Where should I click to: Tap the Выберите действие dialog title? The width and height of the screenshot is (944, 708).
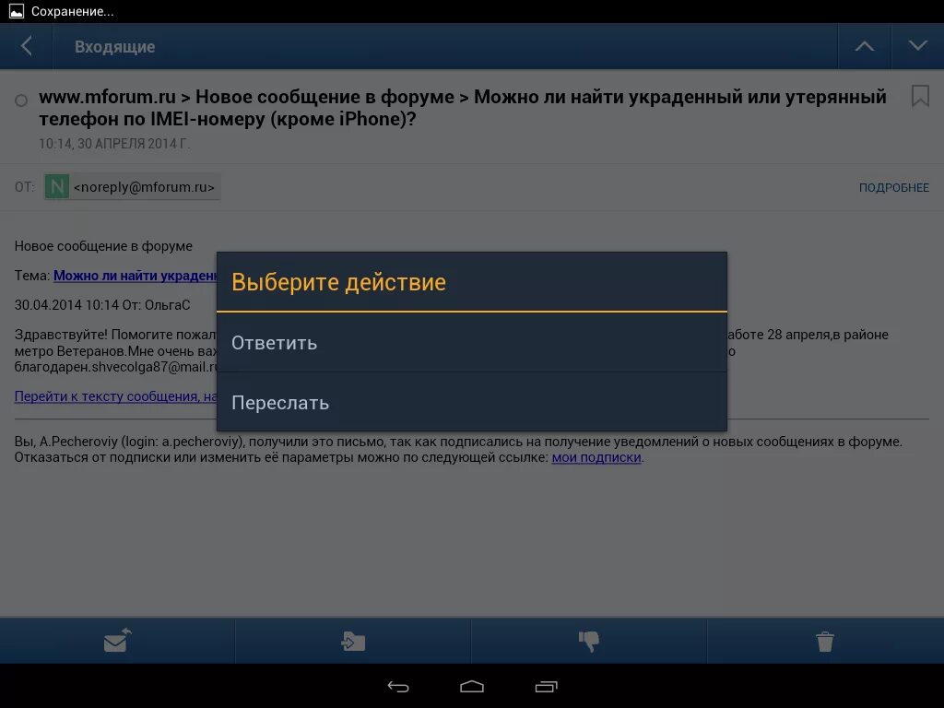tap(338, 282)
